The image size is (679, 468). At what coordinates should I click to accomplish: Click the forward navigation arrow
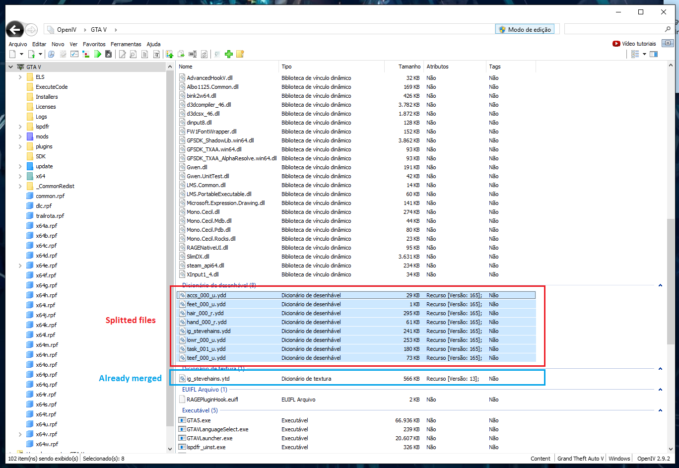[x=31, y=30]
